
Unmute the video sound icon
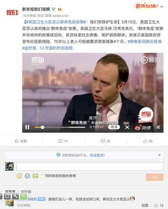(x=158, y=127)
